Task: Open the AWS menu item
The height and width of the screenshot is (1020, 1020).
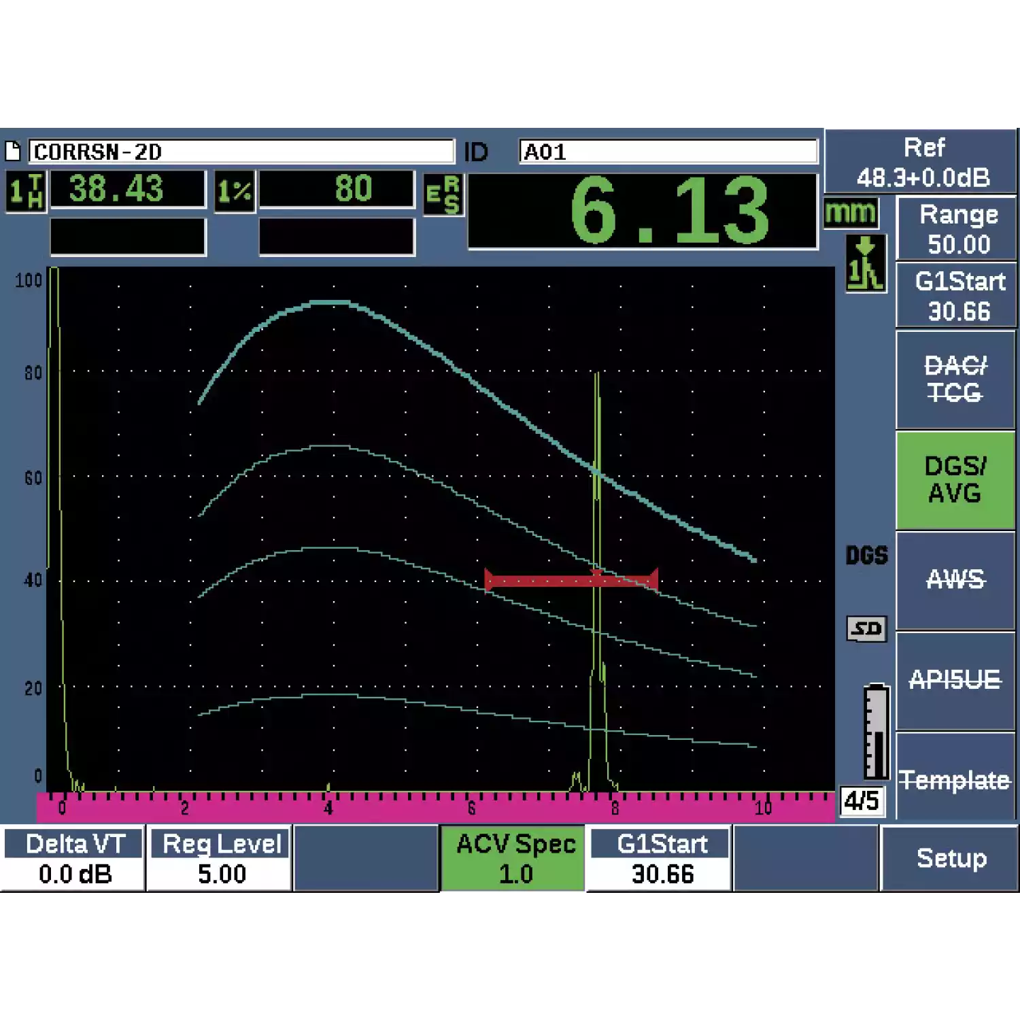Action: click(x=955, y=580)
